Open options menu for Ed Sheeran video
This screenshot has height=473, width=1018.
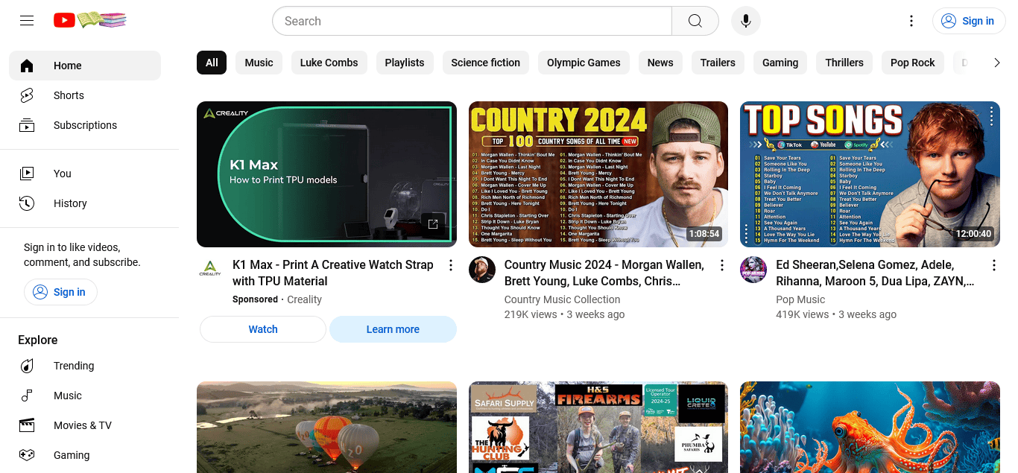(993, 265)
